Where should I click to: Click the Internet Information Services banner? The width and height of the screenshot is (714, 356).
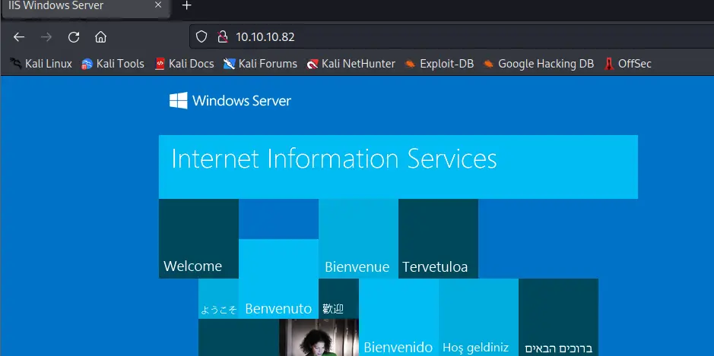coord(398,167)
